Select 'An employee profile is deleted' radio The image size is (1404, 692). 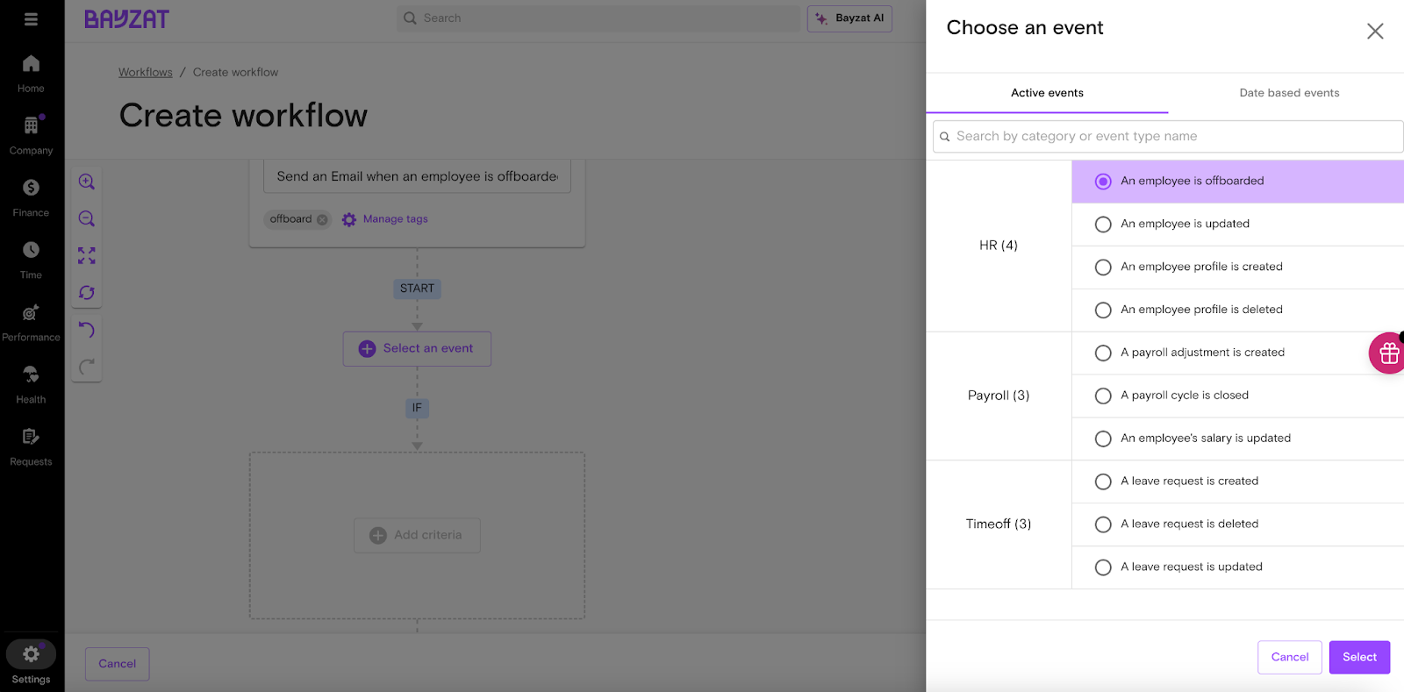(1103, 310)
